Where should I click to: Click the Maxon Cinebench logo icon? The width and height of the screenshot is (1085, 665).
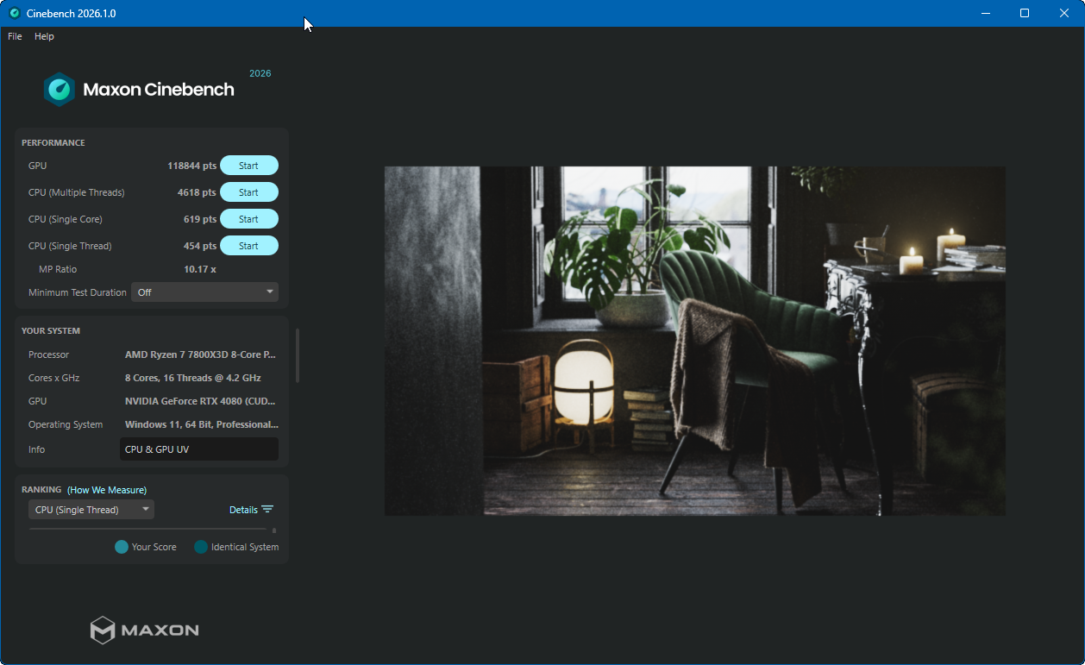(60, 89)
